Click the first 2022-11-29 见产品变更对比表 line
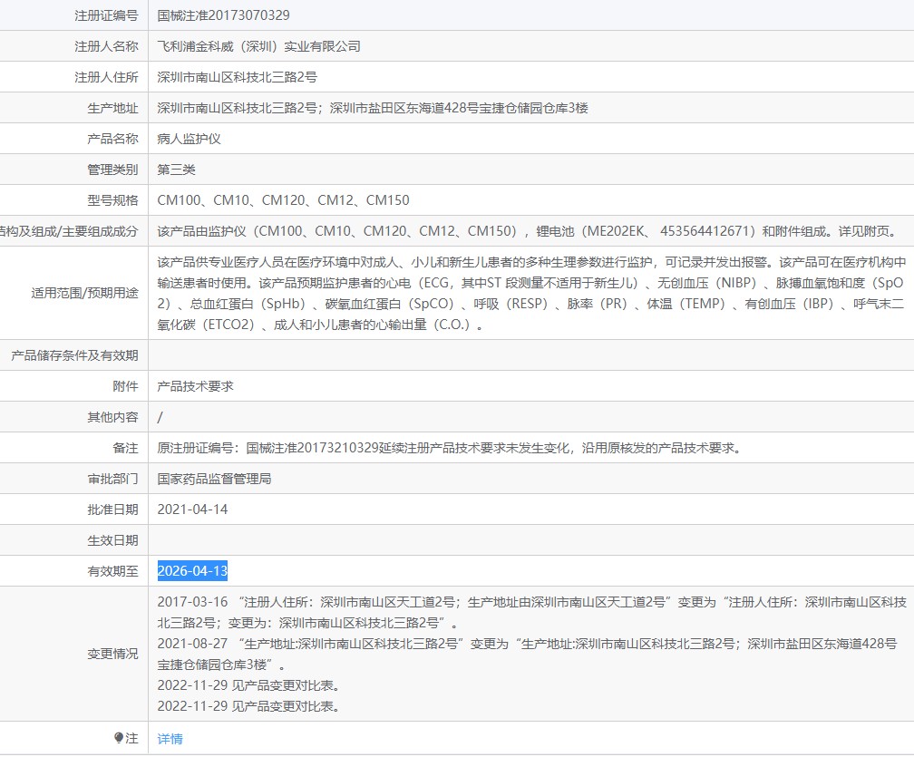Image resolution: width=914 pixels, height=757 pixels. pyautogui.click(x=248, y=685)
